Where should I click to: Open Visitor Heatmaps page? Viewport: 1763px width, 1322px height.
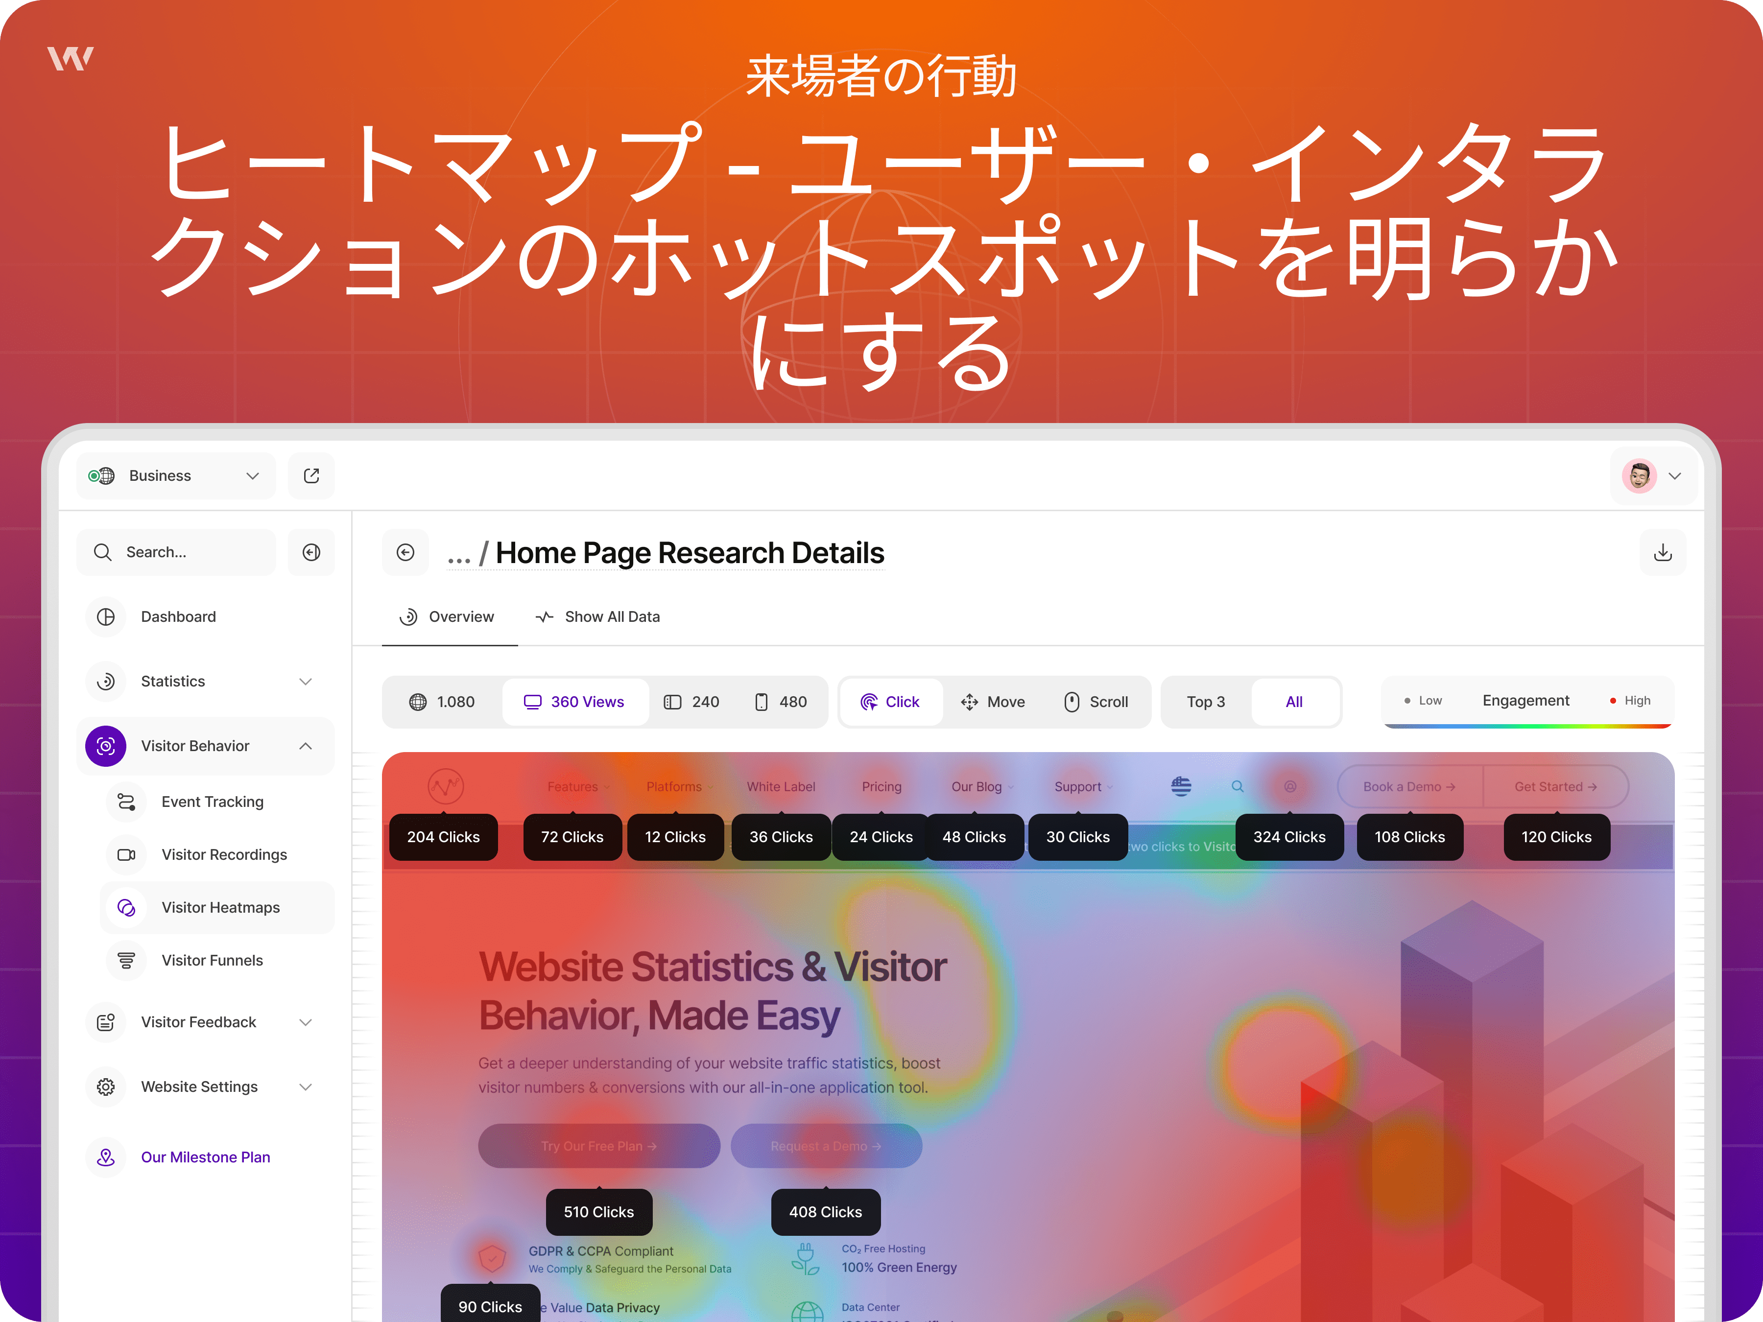pos(217,908)
